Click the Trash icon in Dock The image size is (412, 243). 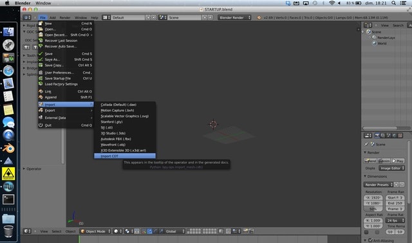pos(8,231)
